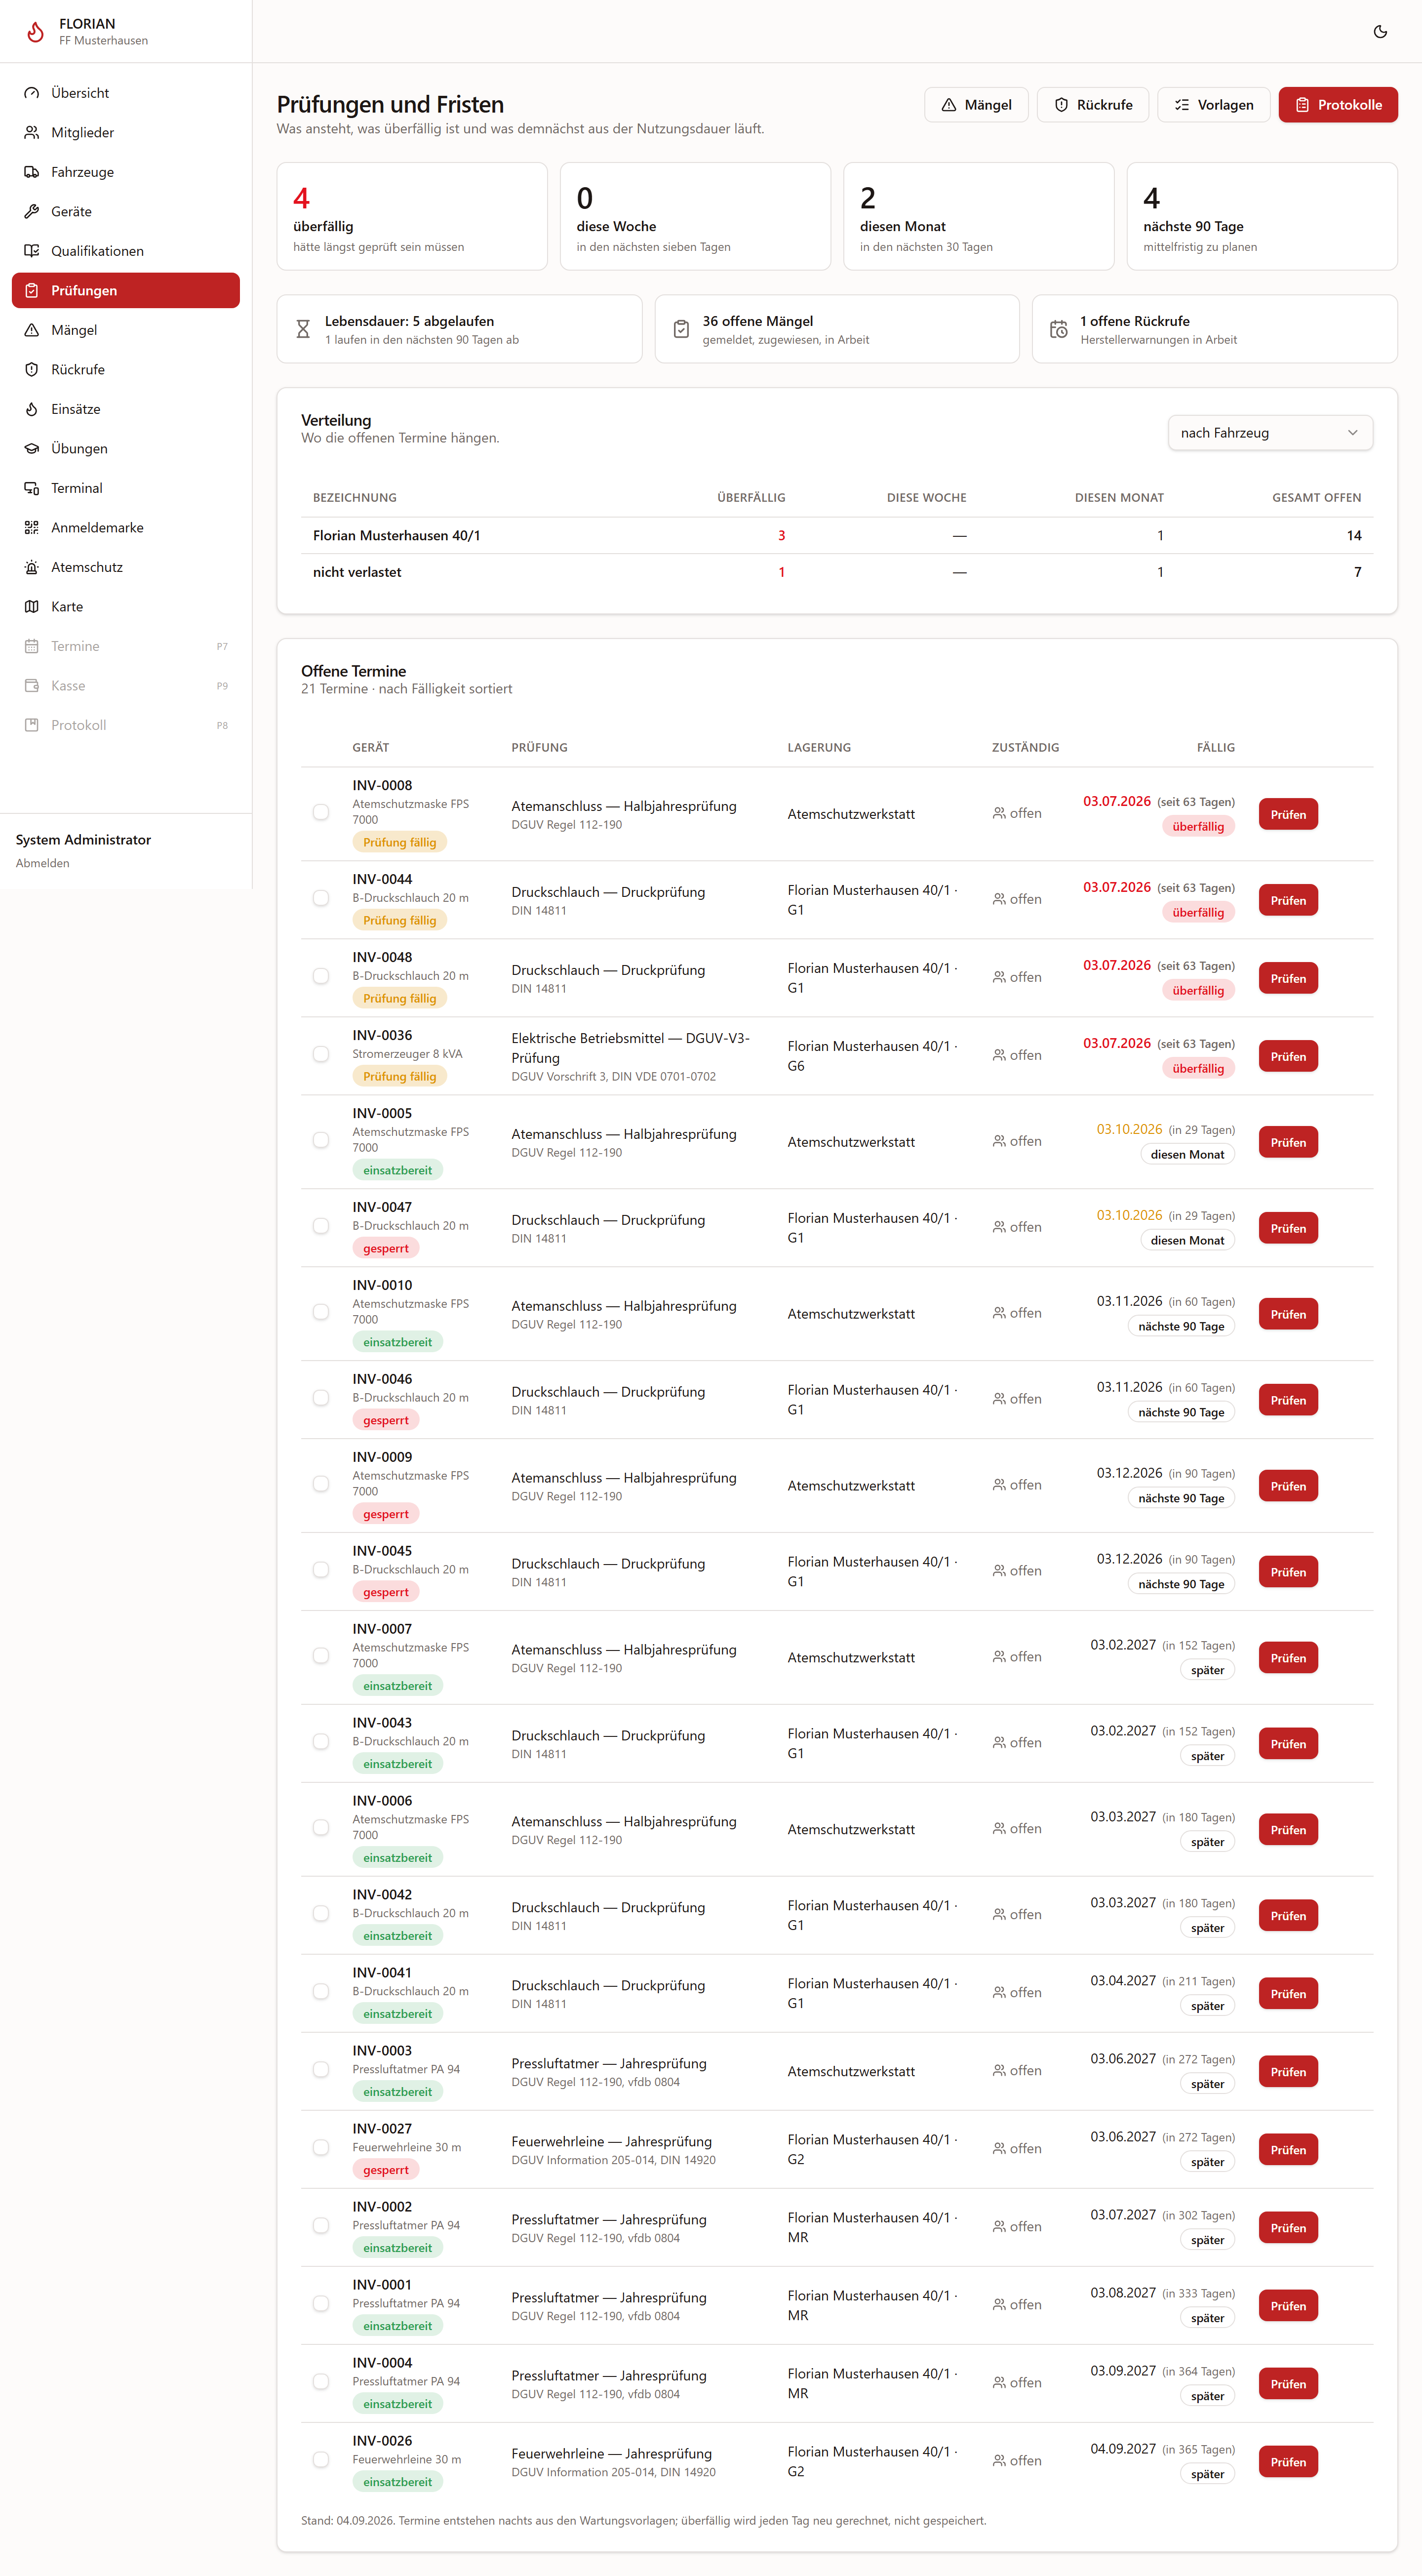Click FÄLLIG column header
Viewport: 1422px width, 2576px height.
[1216, 747]
